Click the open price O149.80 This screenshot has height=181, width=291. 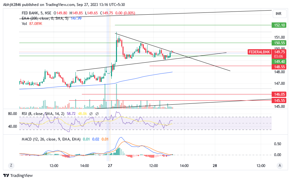click(61, 13)
